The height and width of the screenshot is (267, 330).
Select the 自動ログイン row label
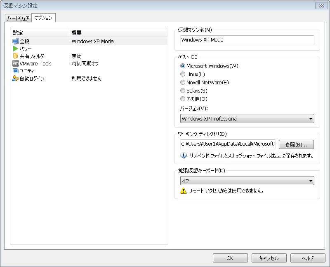tap(32, 78)
